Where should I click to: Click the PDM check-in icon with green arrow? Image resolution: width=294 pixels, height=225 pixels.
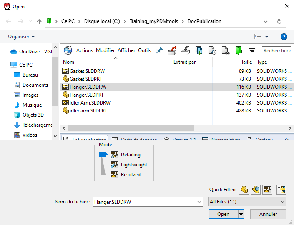[199, 50]
